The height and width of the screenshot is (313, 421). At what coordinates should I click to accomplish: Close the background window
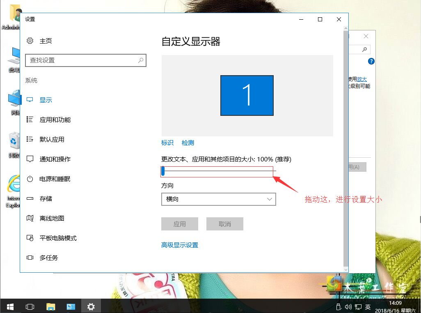(x=366, y=36)
